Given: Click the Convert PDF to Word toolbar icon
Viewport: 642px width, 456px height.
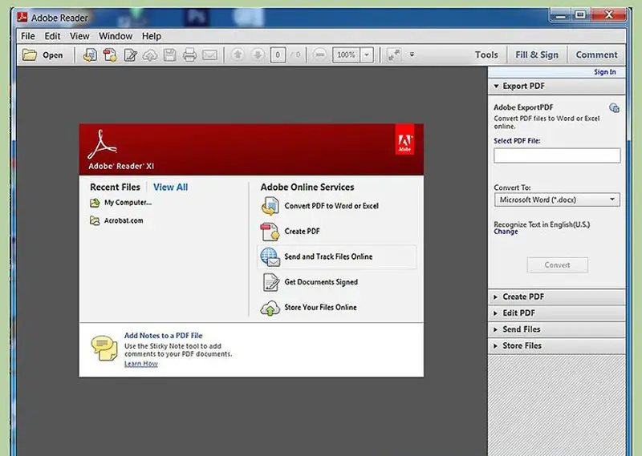Looking at the screenshot, I should coord(90,54).
